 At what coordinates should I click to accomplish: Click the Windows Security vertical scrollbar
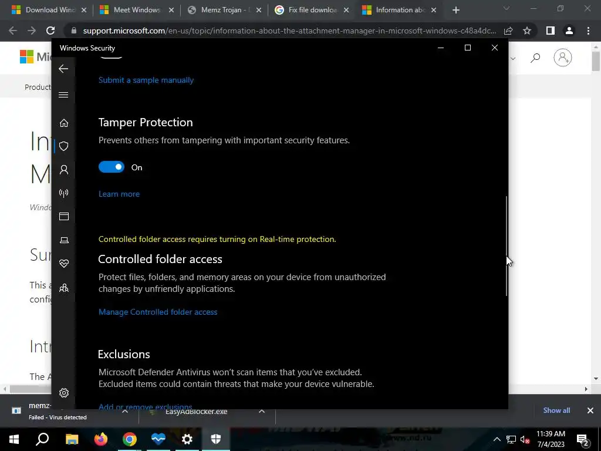(x=507, y=245)
